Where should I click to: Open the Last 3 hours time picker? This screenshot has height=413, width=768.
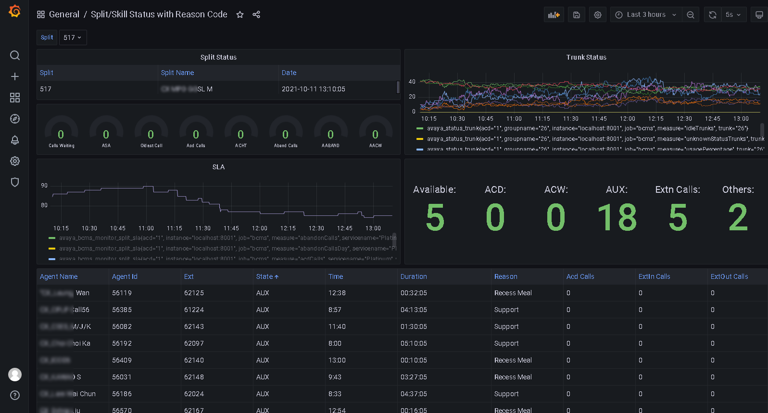646,15
